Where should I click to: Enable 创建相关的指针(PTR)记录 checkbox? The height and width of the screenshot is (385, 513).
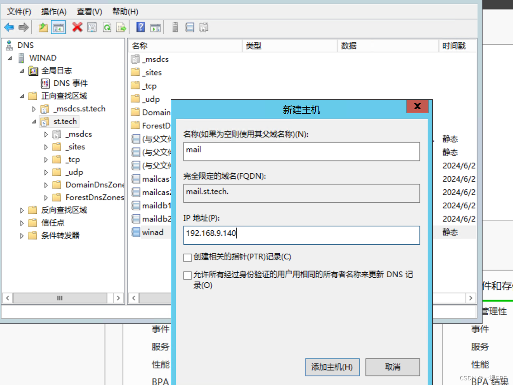188,257
